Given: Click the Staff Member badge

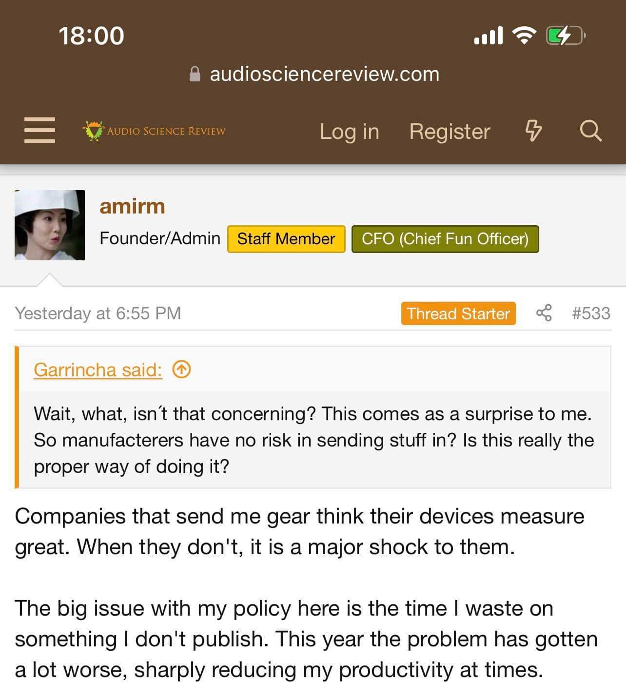Looking at the screenshot, I should pos(286,239).
